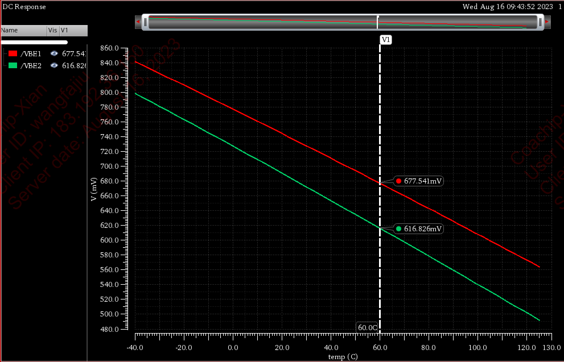Screen dimensions: 564x362
Task: Toggle visibility of the /VBE2 trace
Action: pyautogui.click(x=54, y=65)
